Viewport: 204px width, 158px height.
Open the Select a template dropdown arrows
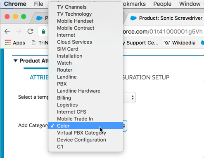pos(133,98)
